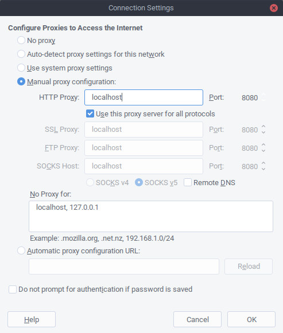The image size is (283, 333).
Task: Click the automatic proxy URL input field
Action: (124, 267)
